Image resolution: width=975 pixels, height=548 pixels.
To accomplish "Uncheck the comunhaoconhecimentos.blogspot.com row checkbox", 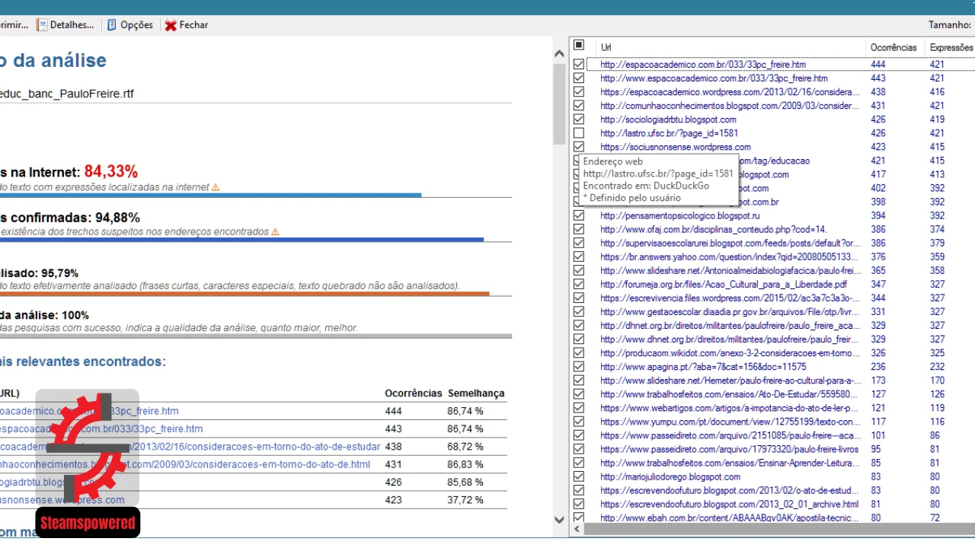I will pos(579,106).
